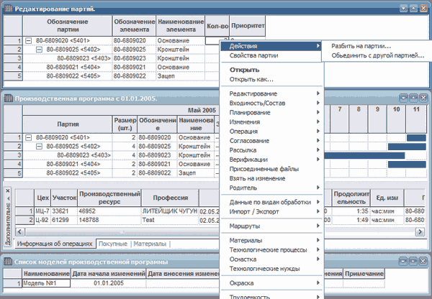
Task: Click the Примечание column header
Action: (x=364, y=274)
